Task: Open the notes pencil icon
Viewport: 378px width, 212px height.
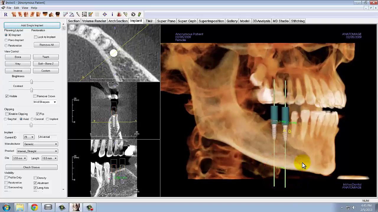Action: (91, 14)
